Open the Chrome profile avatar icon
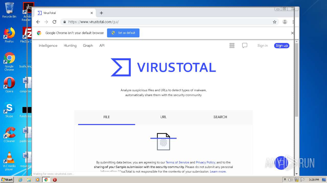327x183 pixels. tap(285, 22)
